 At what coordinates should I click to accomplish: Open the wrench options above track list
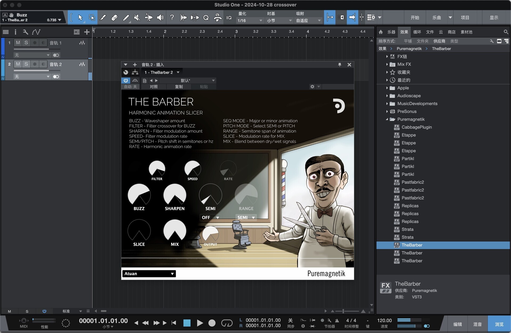click(x=25, y=32)
